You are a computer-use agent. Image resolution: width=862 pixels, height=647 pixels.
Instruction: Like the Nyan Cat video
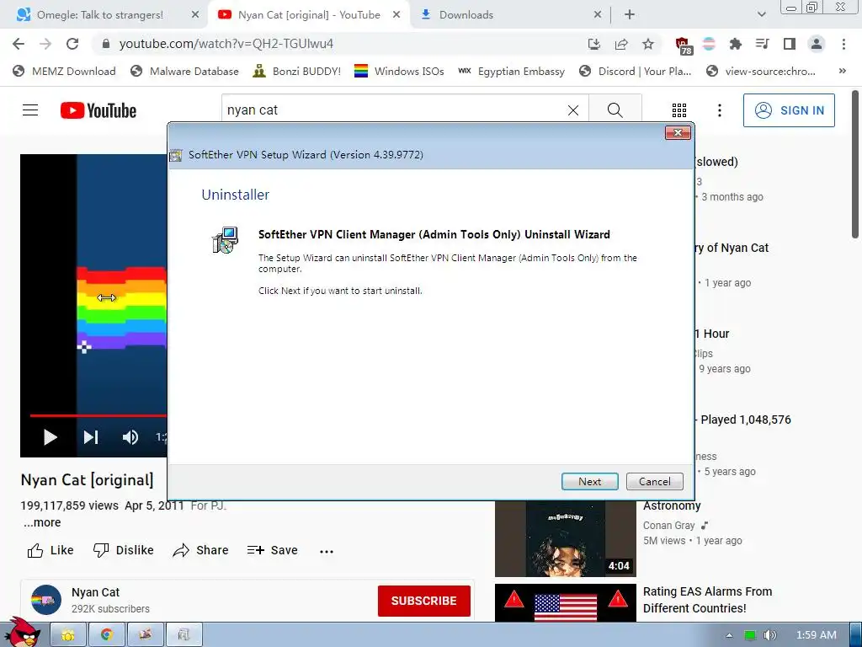coord(51,550)
